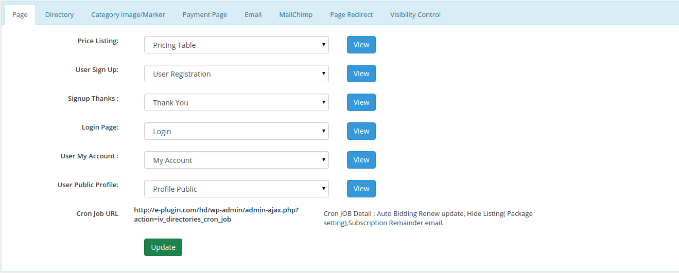
Task: View the Thank You page
Action: pos(361,102)
